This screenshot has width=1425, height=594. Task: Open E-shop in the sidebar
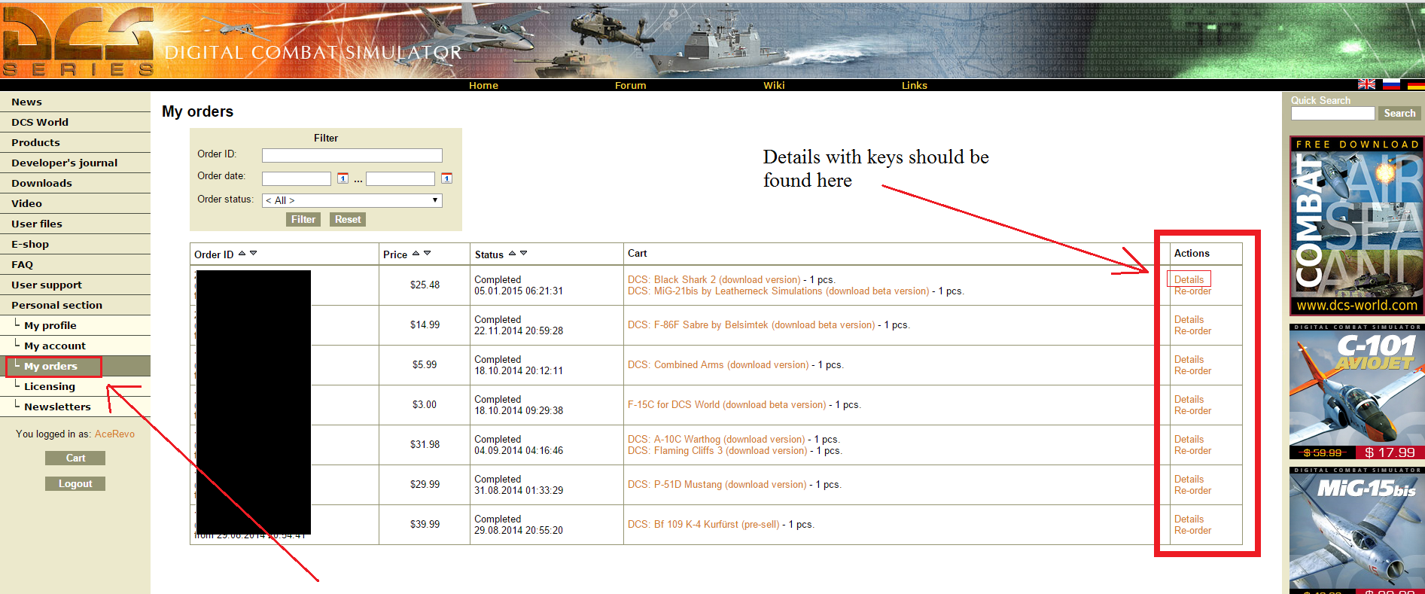pyautogui.click(x=75, y=244)
